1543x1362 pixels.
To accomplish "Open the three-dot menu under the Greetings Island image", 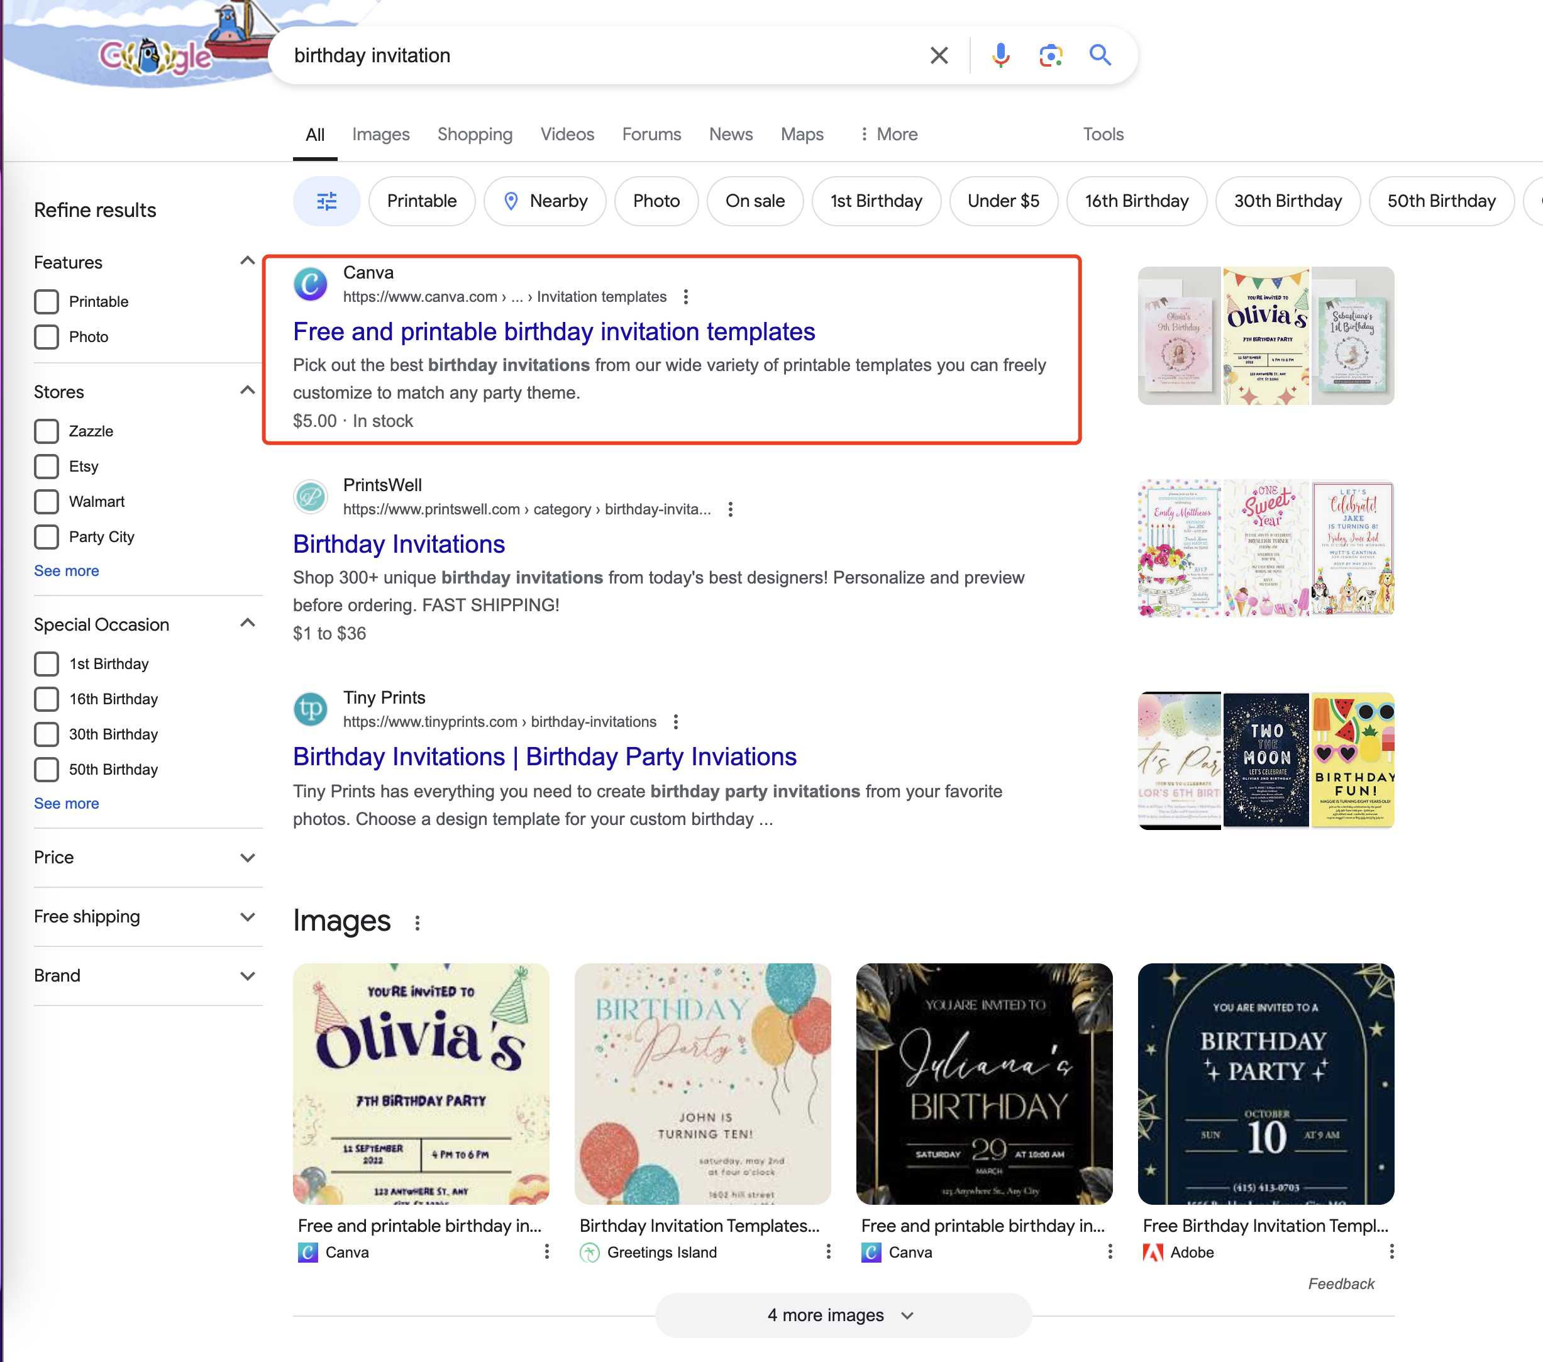I will (828, 1252).
